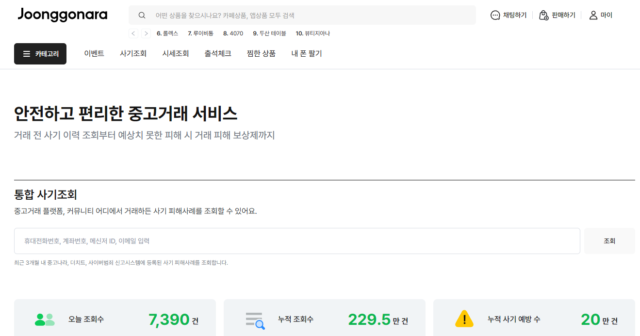This screenshot has width=640, height=336.
Task: Click the trending keyword 롤렉스
Action: 167,33
